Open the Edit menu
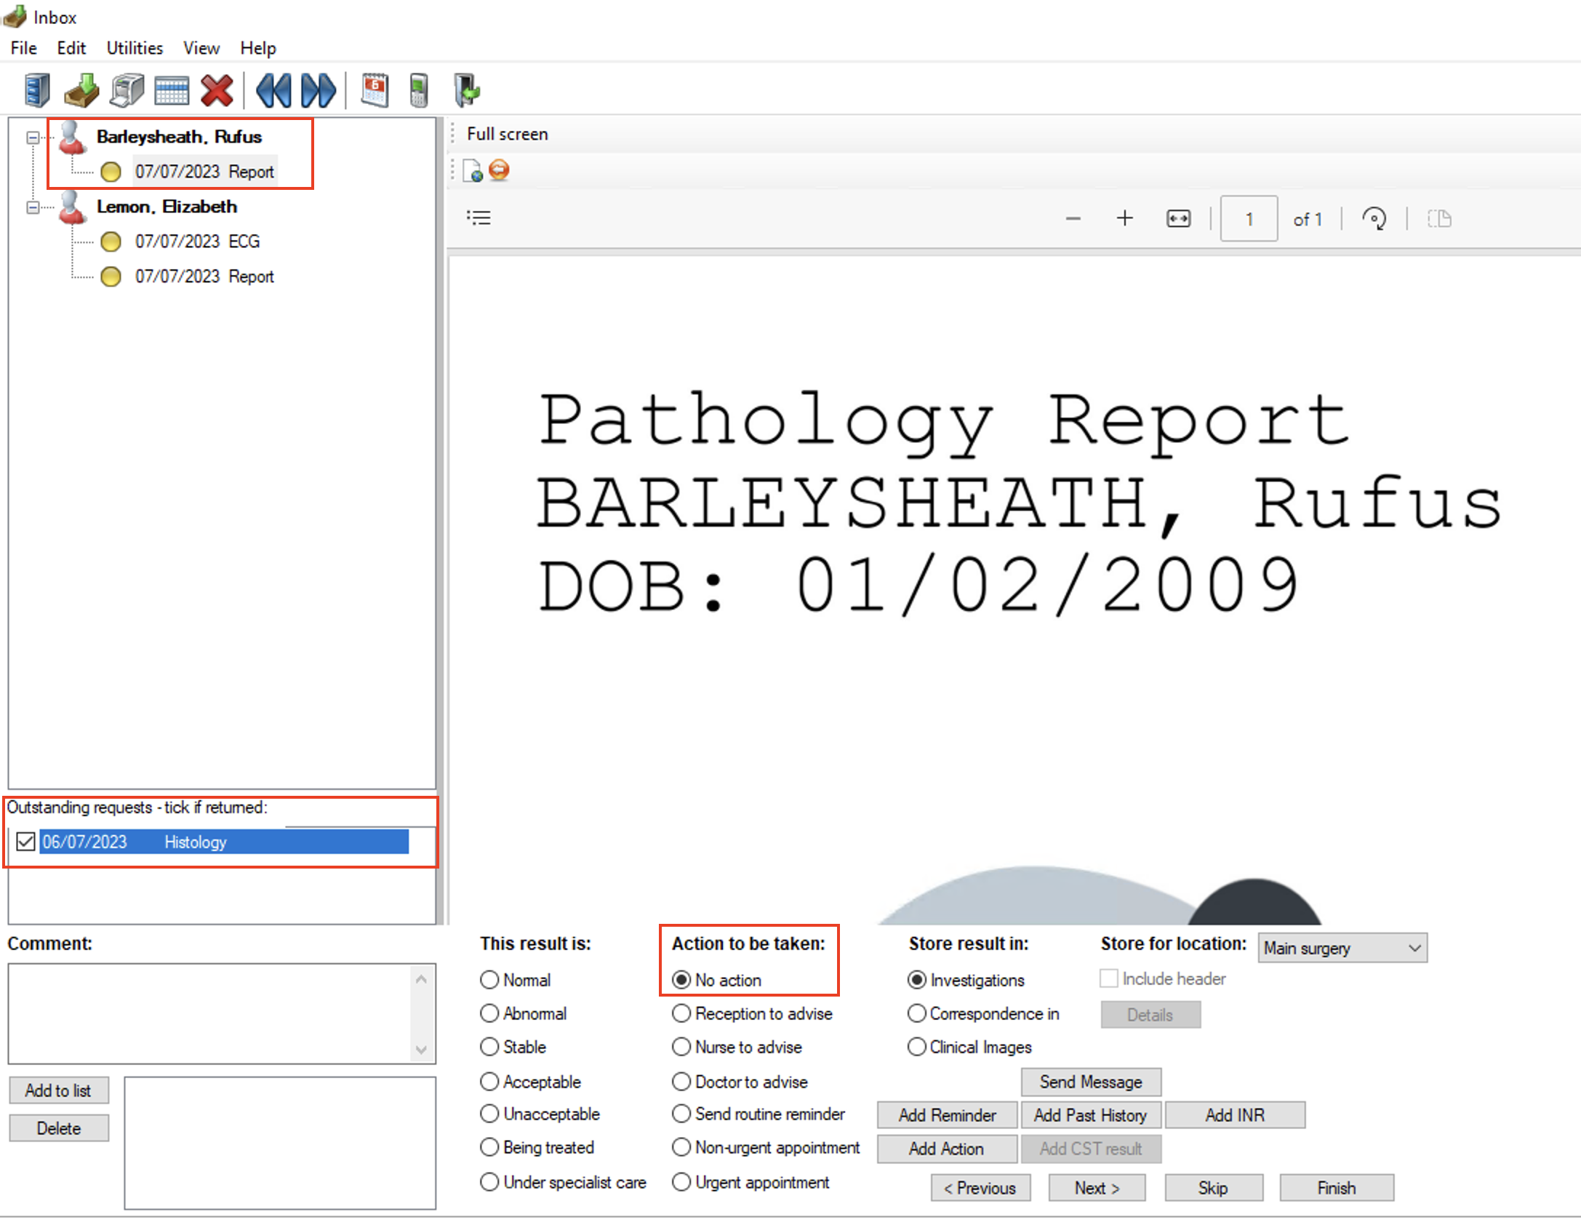This screenshot has width=1581, height=1225. click(71, 48)
